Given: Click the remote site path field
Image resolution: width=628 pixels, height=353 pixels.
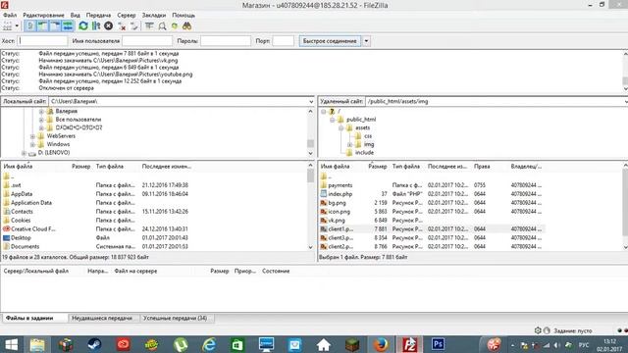Looking at the screenshot, I should [x=496, y=102].
